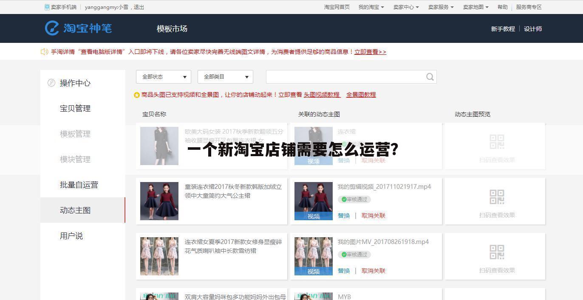The height and width of the screenshot is (300, 583).
Task: Open 批量自运营 in the sidebar
Action: [79, 185]
